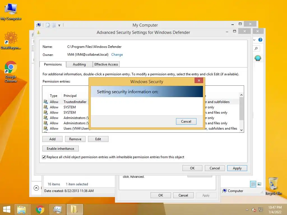Click the Computer location in Explorer status bar

[x=233, y=191]
